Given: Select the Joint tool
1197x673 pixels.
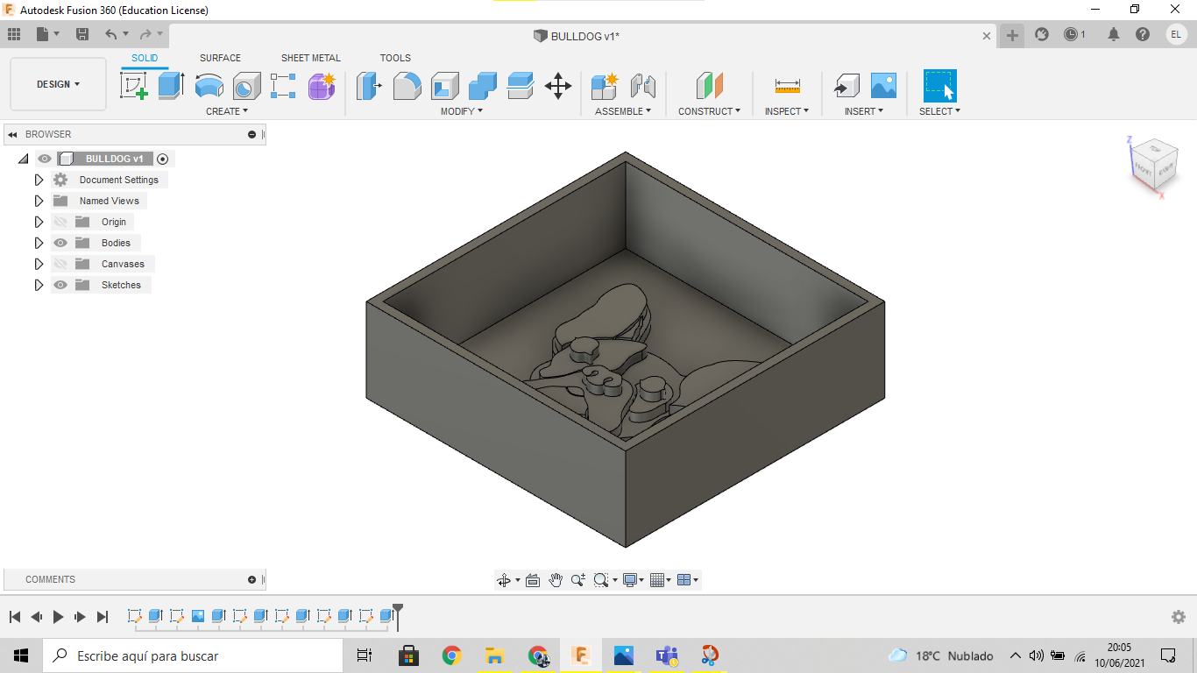Looking at the screenshot, I should click(642, 86).
